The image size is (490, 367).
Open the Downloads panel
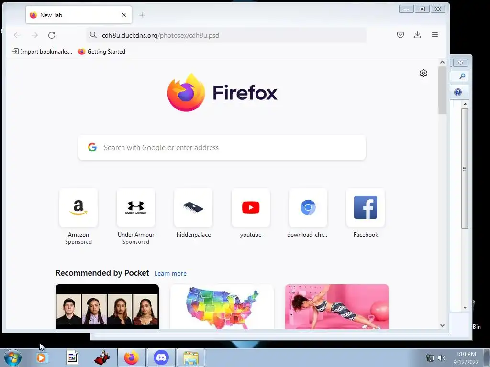coord(417,35)
